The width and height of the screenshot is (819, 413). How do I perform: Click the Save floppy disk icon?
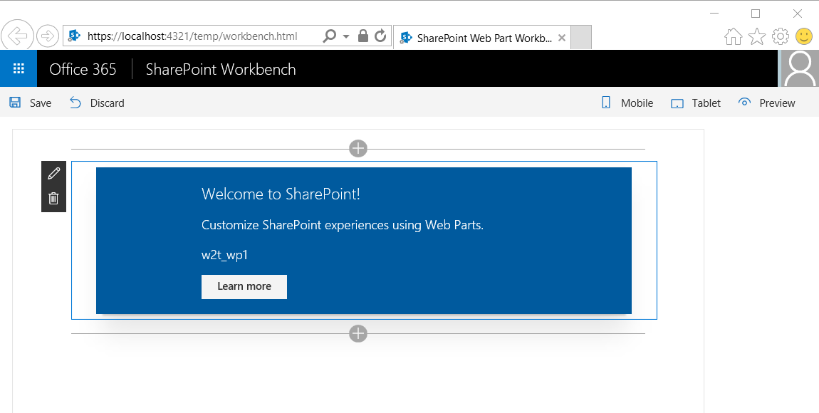point(15,103)
